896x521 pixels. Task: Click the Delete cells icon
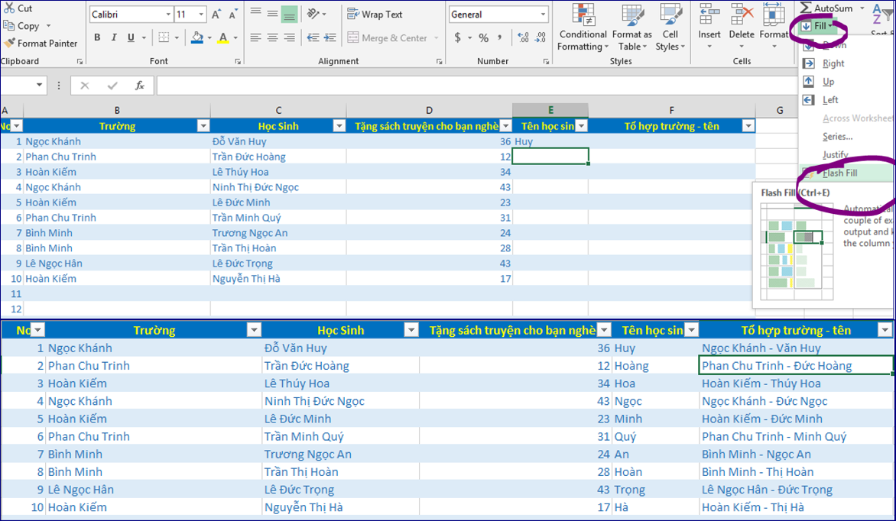click(x=741, y=15)
